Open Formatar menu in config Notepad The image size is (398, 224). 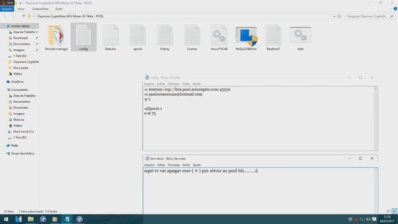point(174,84)
